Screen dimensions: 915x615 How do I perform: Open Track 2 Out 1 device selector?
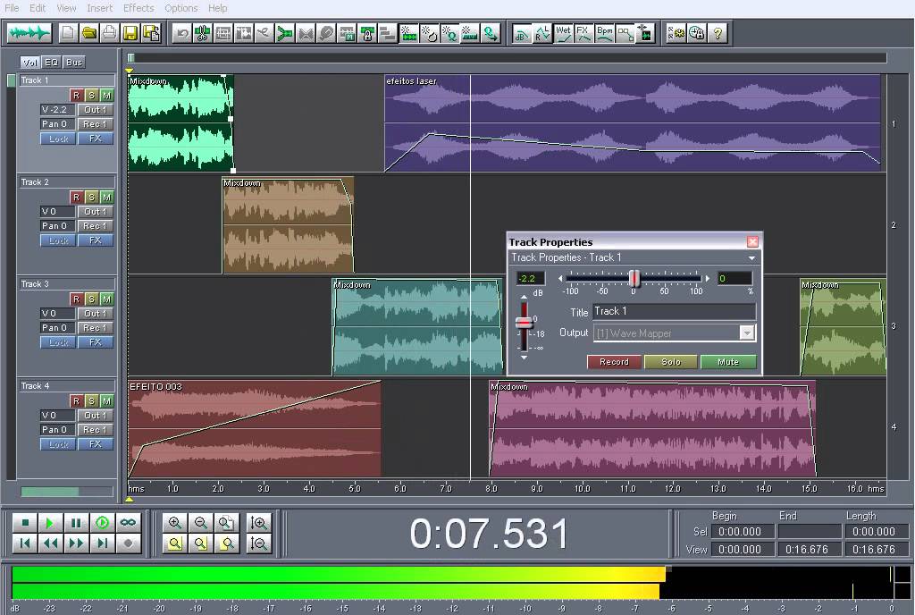95,211
